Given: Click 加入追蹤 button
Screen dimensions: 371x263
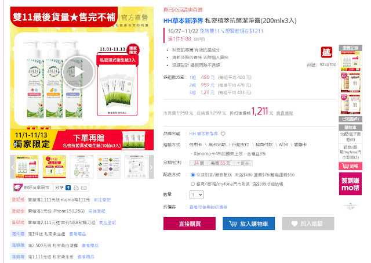Looking at the screenshot, I should pos(308,224).
